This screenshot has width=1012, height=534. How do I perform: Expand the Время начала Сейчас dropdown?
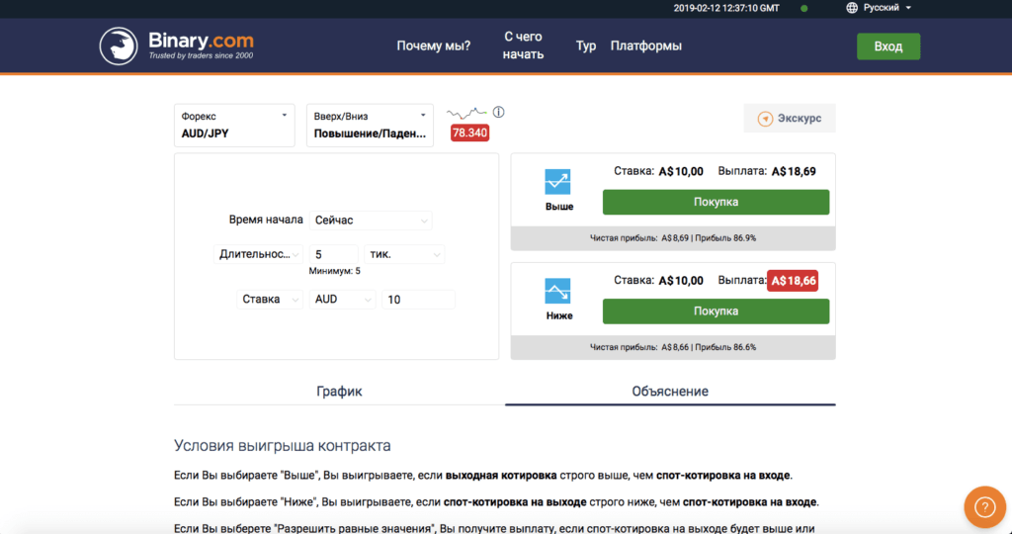(371, 221)
